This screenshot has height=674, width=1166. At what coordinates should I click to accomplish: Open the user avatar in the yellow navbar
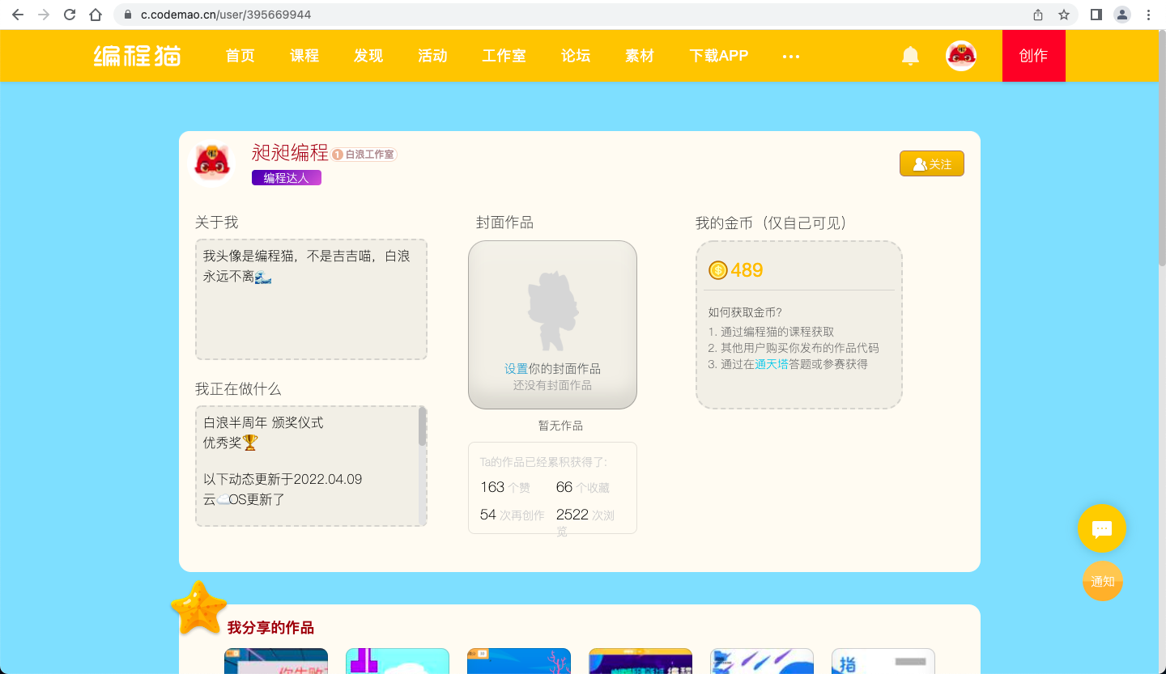coord(961,56)
